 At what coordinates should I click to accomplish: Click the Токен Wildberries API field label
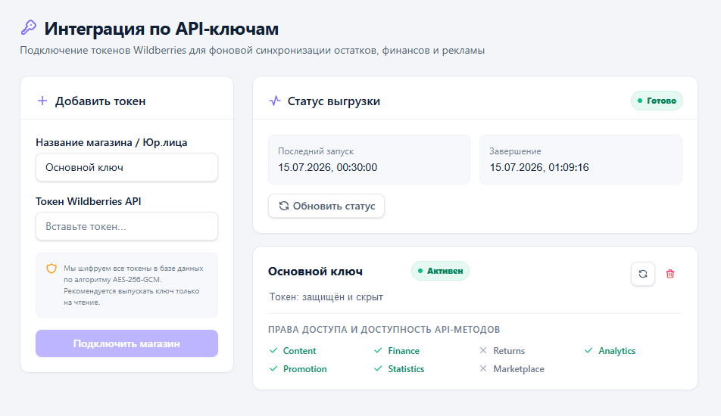tap(89, 202)
